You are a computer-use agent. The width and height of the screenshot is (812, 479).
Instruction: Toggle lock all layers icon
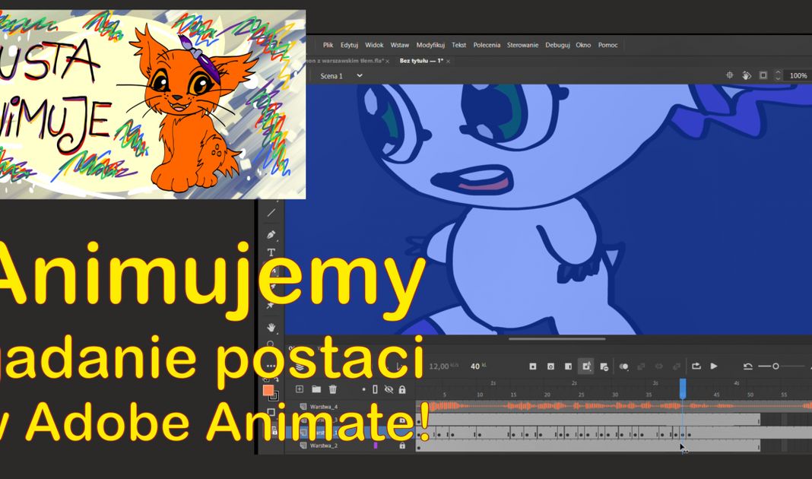point(402,389)
